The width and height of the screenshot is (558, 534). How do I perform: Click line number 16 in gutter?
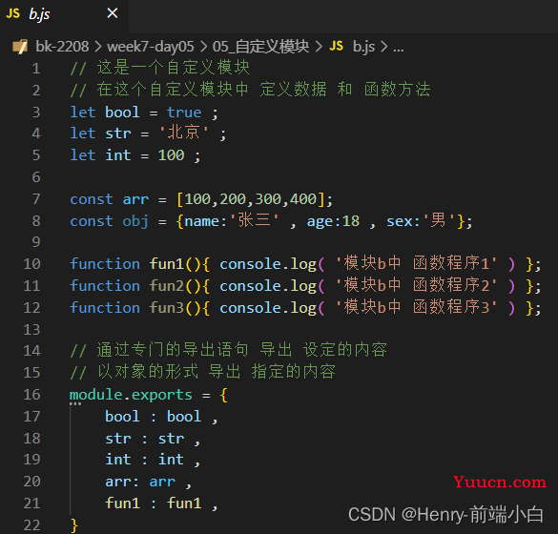(31, 395)
